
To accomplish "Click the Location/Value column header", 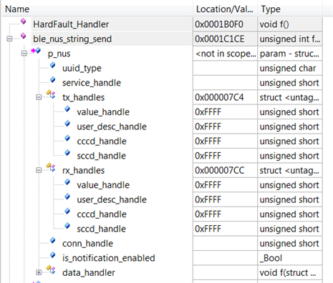I will click(x=225, y=9).
